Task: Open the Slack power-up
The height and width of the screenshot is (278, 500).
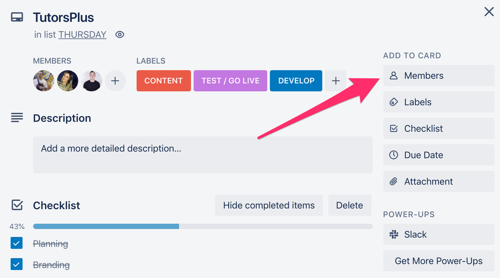Action: 438,234
